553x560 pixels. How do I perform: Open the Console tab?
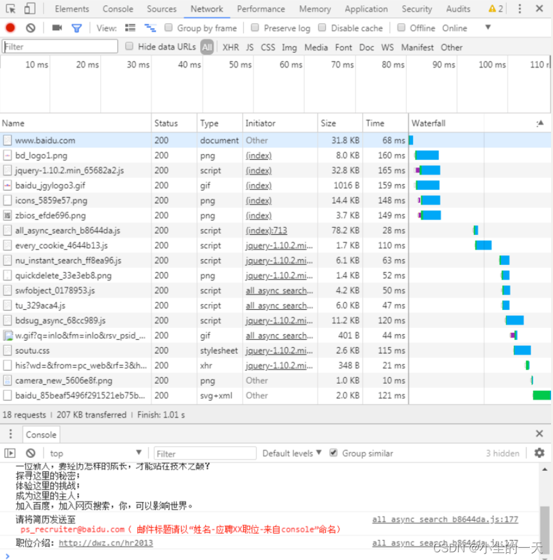click(118, 9)
